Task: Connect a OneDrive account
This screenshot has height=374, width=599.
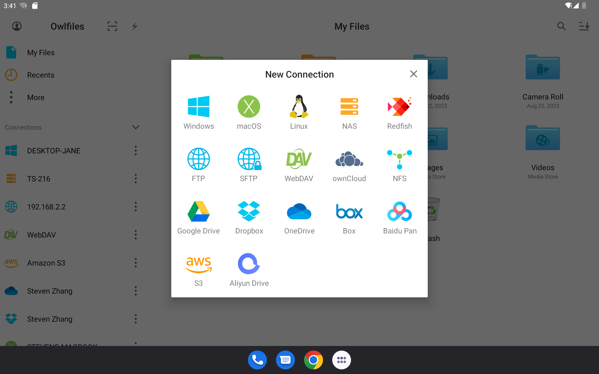Action: [x=299, y=217]
